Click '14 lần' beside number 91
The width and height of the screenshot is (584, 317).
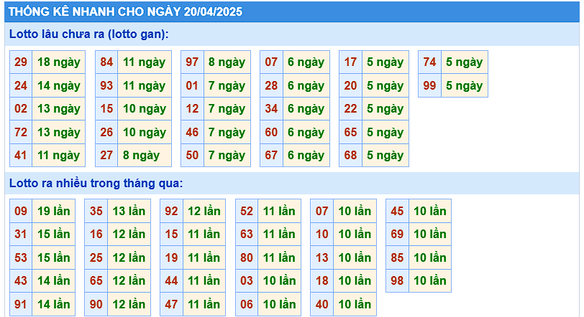pos(54,304)
